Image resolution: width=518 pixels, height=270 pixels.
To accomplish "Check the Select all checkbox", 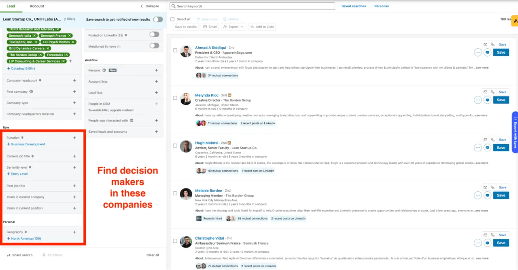I will pos(172,19).
